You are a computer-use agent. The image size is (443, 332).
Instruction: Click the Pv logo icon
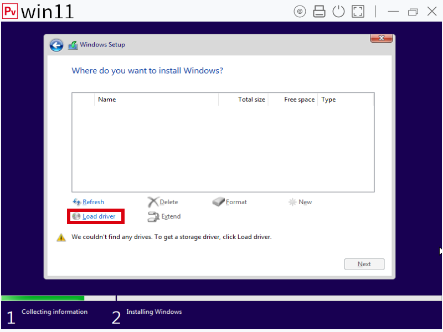[x=10, y=11]
